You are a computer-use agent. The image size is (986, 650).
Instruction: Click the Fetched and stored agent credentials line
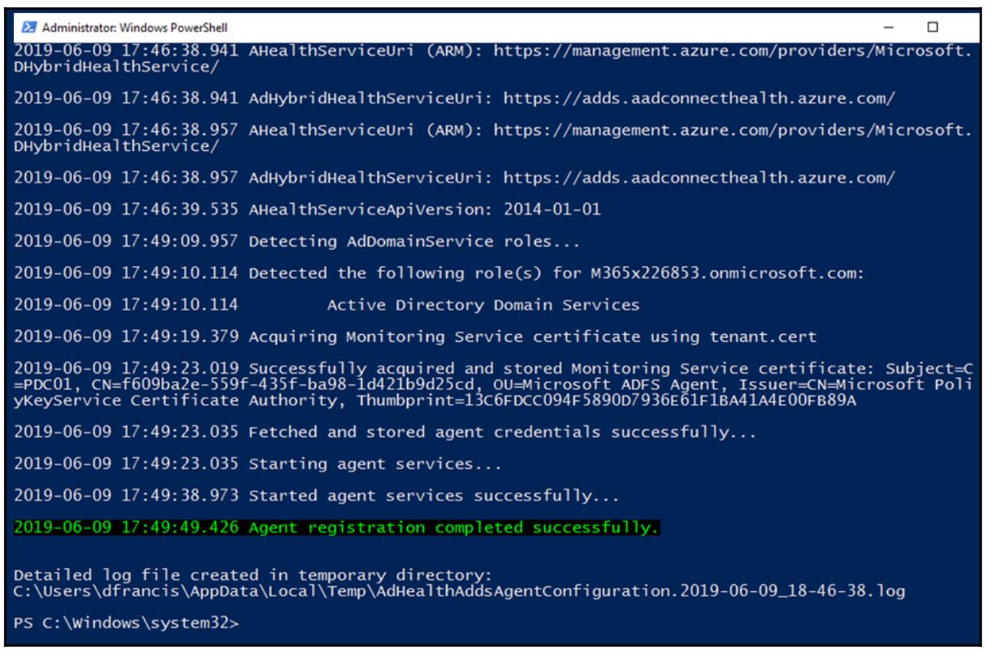(x=384, y=432)
